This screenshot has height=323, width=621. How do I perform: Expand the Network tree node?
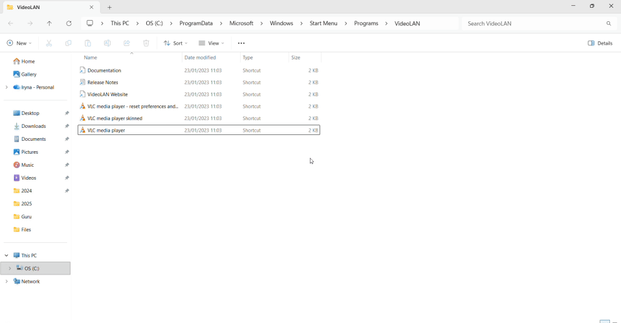pyautogui.click(x=6, y=282)
